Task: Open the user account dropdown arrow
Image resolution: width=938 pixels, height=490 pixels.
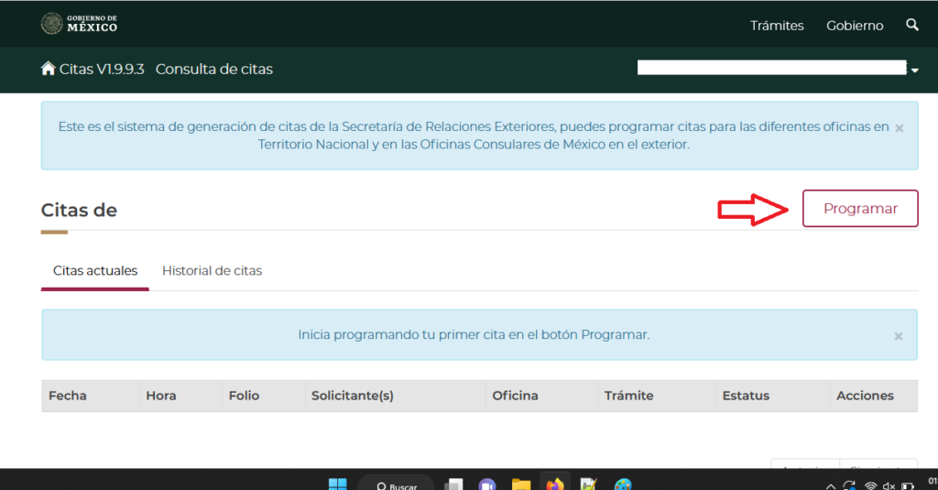Action: [x=915, y=70]
